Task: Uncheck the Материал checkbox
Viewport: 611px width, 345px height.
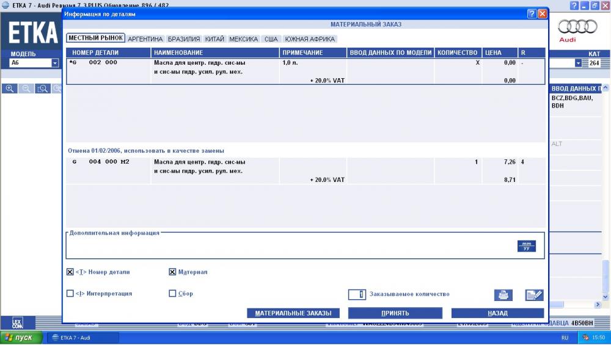Action: pyautogui.click(x=172, y=272)
